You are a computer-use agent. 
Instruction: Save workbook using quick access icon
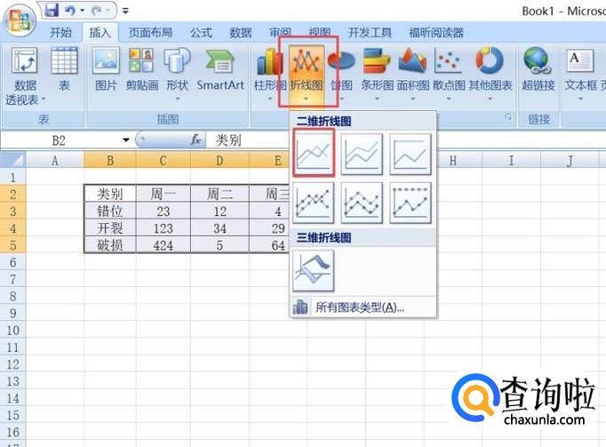[x=51, y=11]
